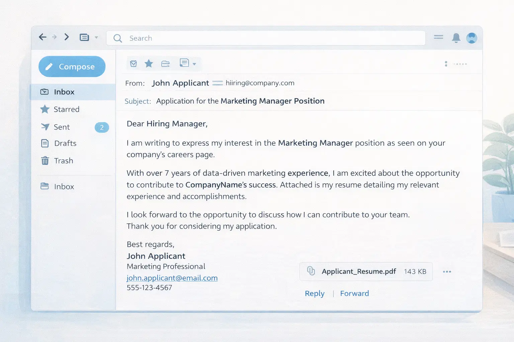The width and height of the screenshot is (514, 342).
Task: Open the Trash folder
Action: pyautogui.click(x=63, y=161)
